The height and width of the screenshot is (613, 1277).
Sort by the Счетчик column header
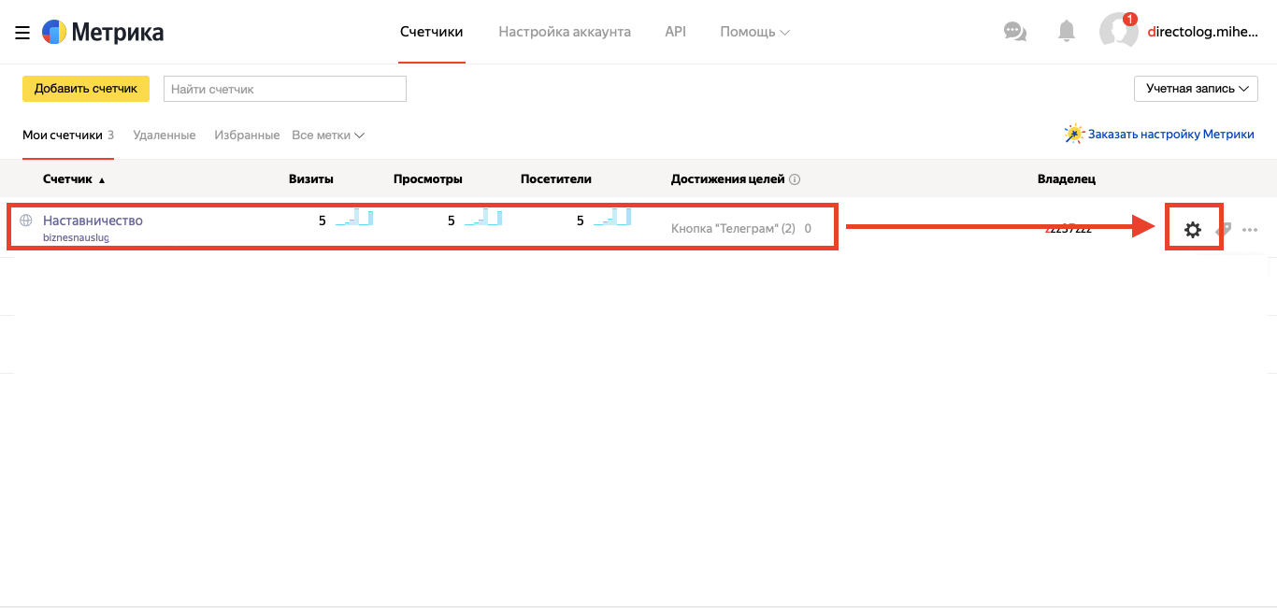(74, 179)
